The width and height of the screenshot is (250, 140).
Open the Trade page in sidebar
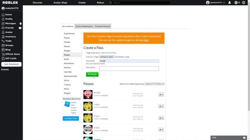(8, 41)
